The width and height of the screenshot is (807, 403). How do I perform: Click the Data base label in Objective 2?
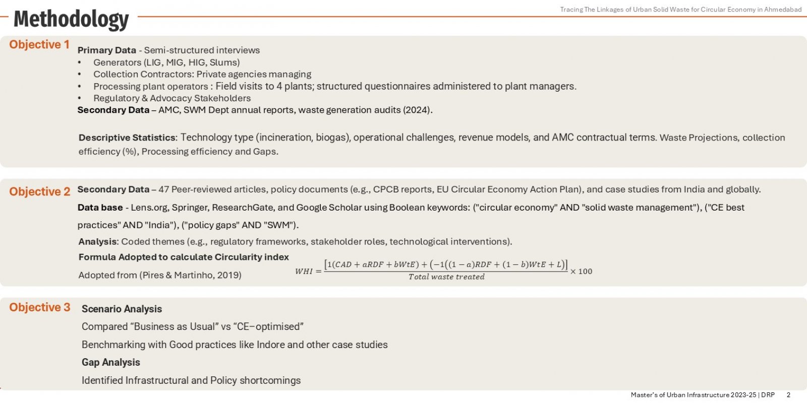pyautogui.click(x=100, y=208)
